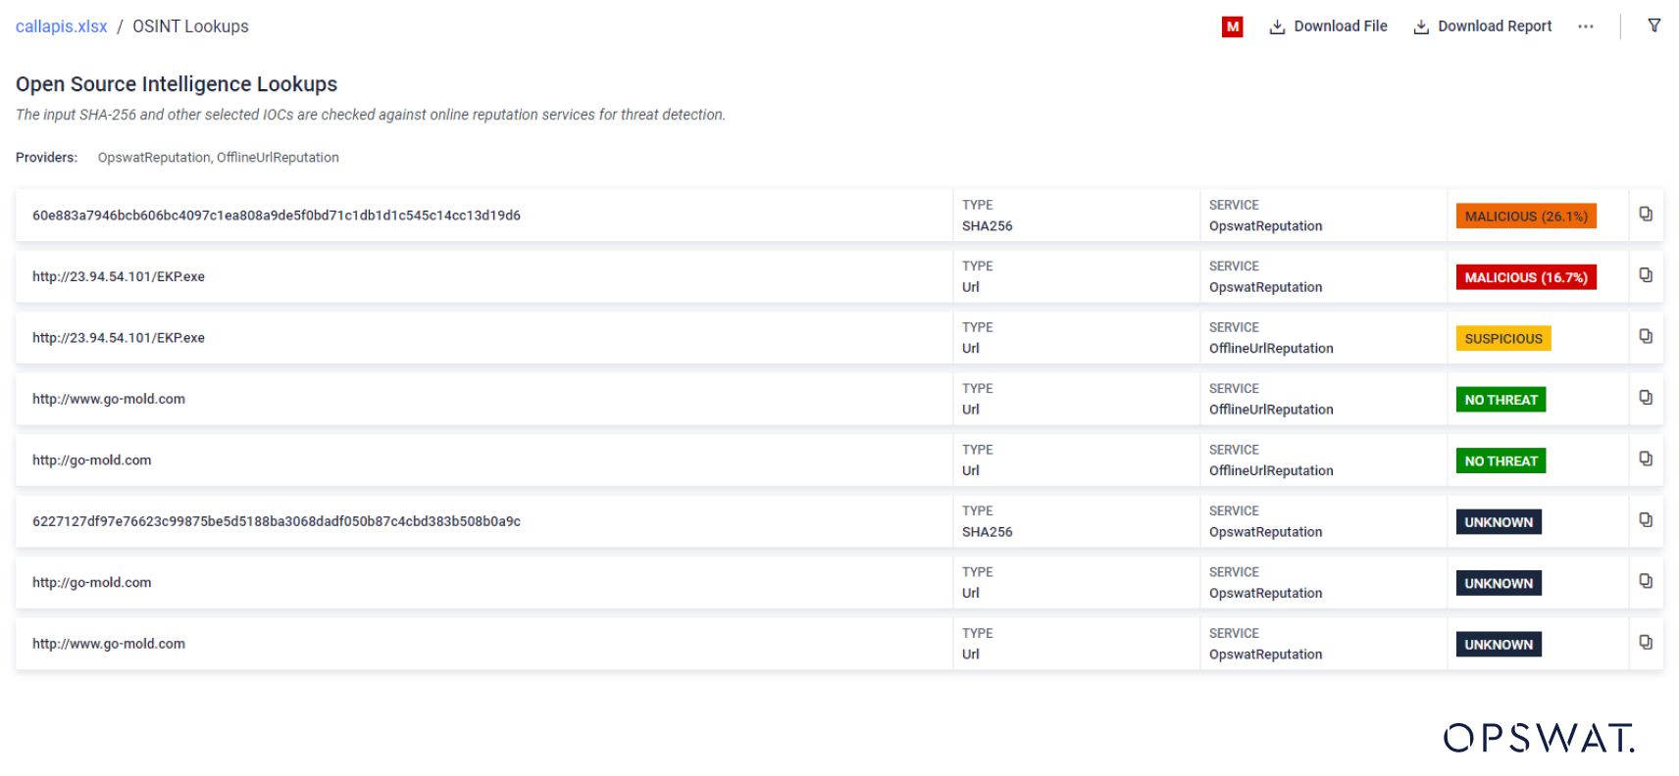
Task: Click NO THREAT badge for www.go-mold.com
Action: [1501, 400]
